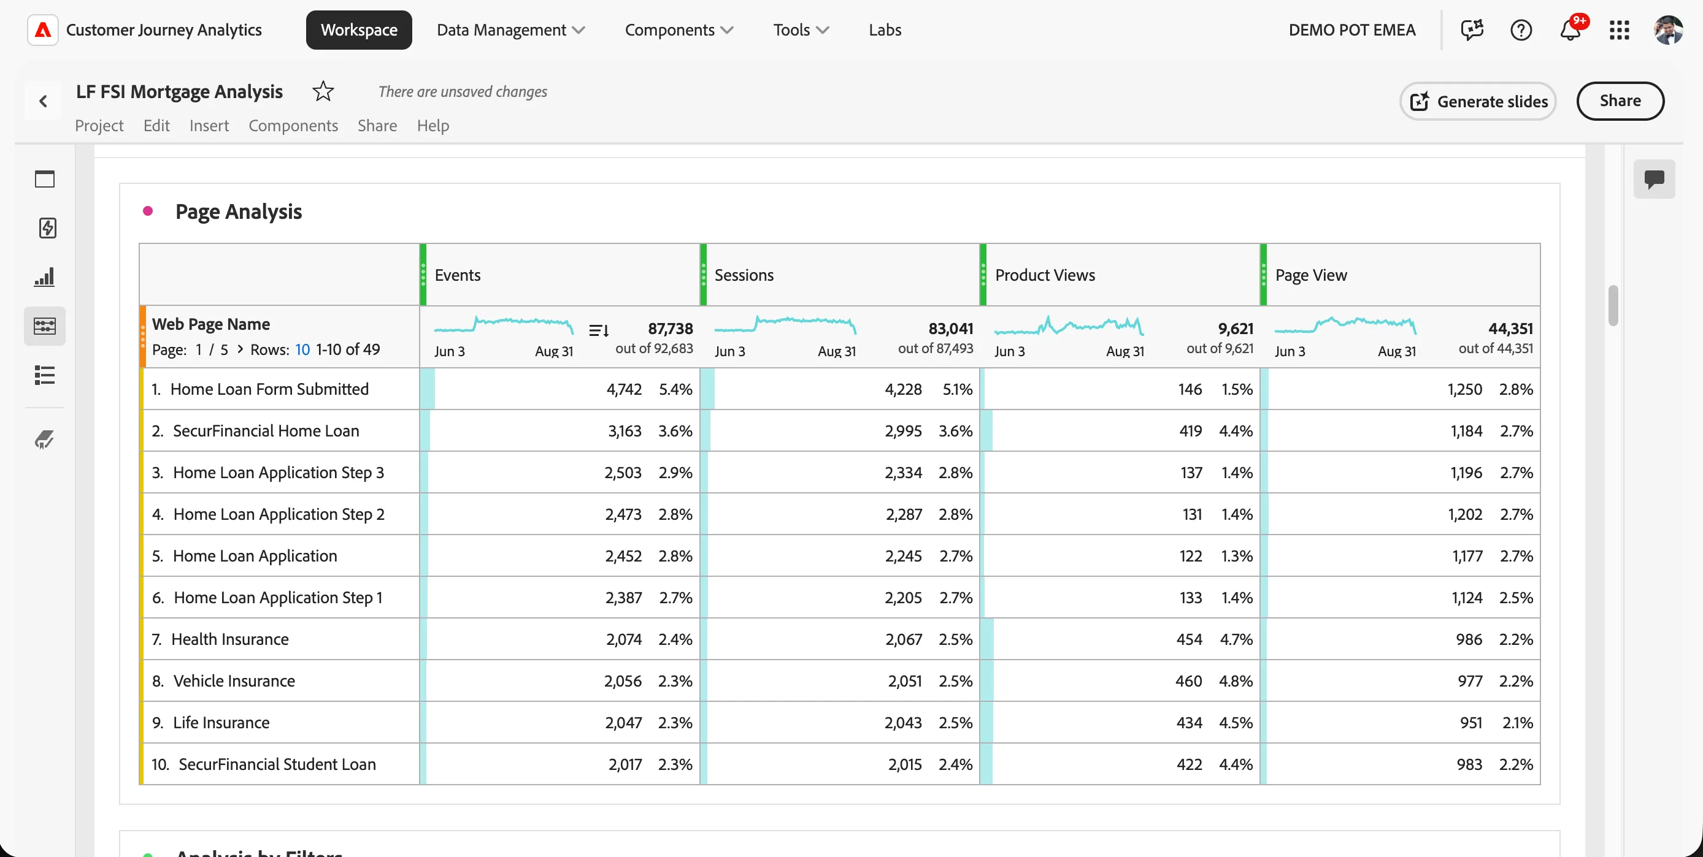Click the Adobe logo icon
Viewport: 1703px width, 857px height.
pos(43,30)
